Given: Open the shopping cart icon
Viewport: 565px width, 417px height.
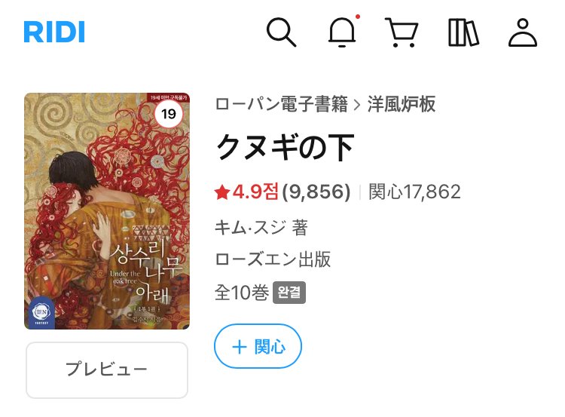Looking at the screenshot, I should tap(402, 32).
